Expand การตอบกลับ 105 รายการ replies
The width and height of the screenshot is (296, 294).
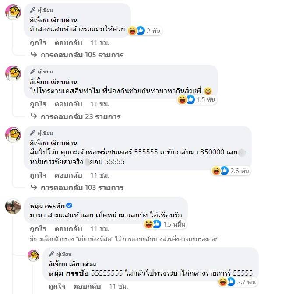tap(82, 55)
